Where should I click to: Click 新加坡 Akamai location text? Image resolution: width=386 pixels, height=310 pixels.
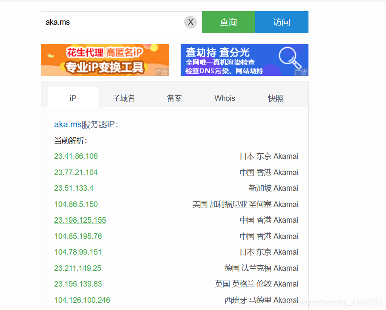click(x=273, y=188)
